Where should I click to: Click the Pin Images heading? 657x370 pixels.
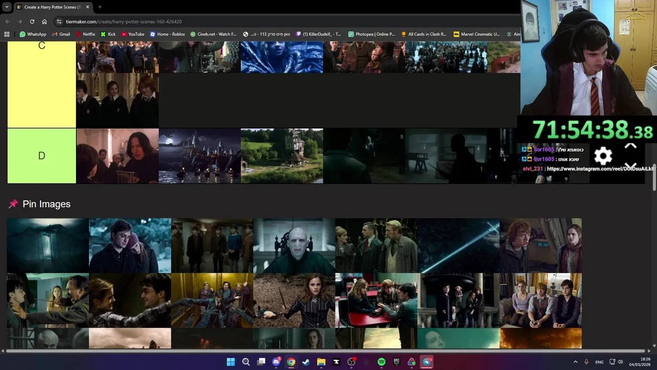(46, 204)
